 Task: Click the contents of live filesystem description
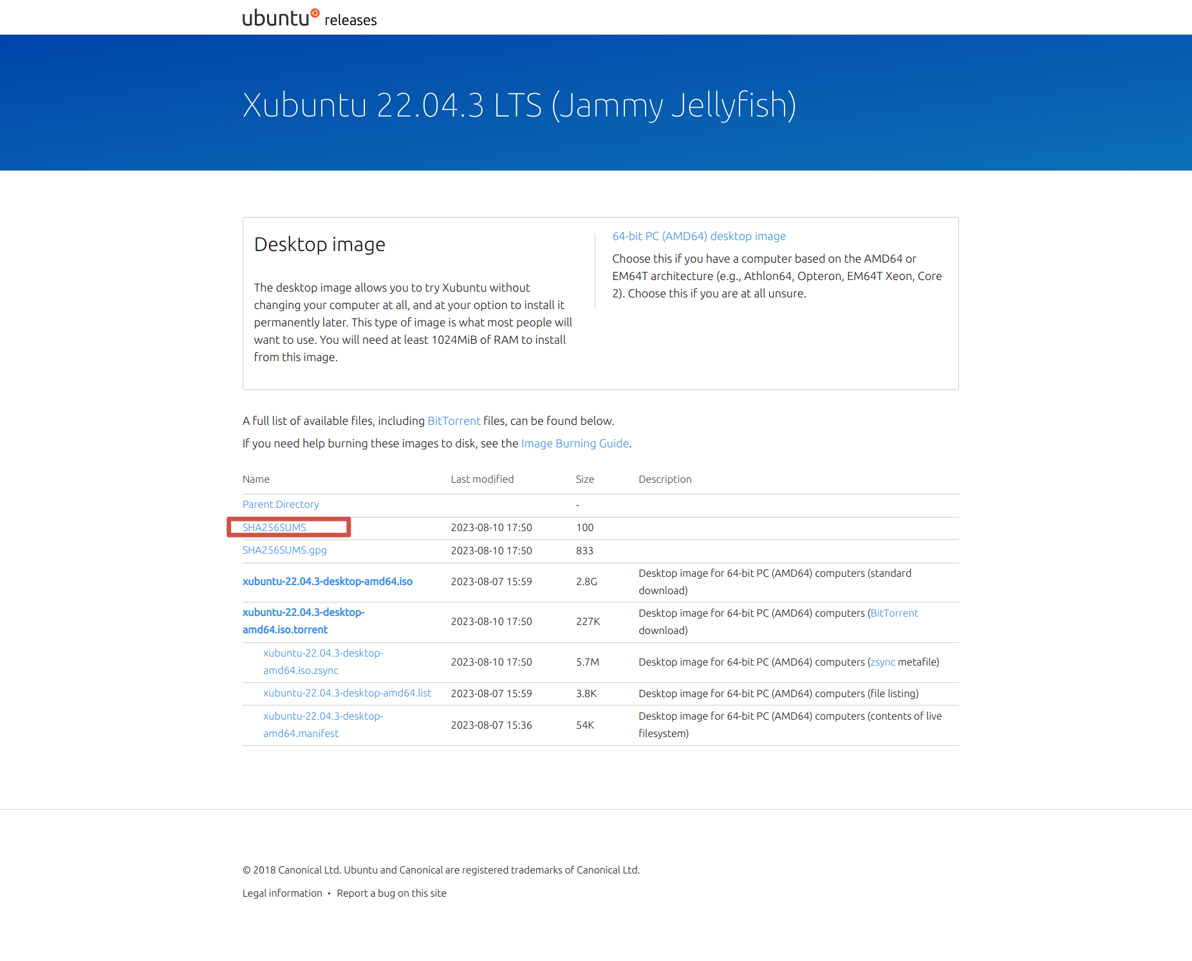click(790, 725)
